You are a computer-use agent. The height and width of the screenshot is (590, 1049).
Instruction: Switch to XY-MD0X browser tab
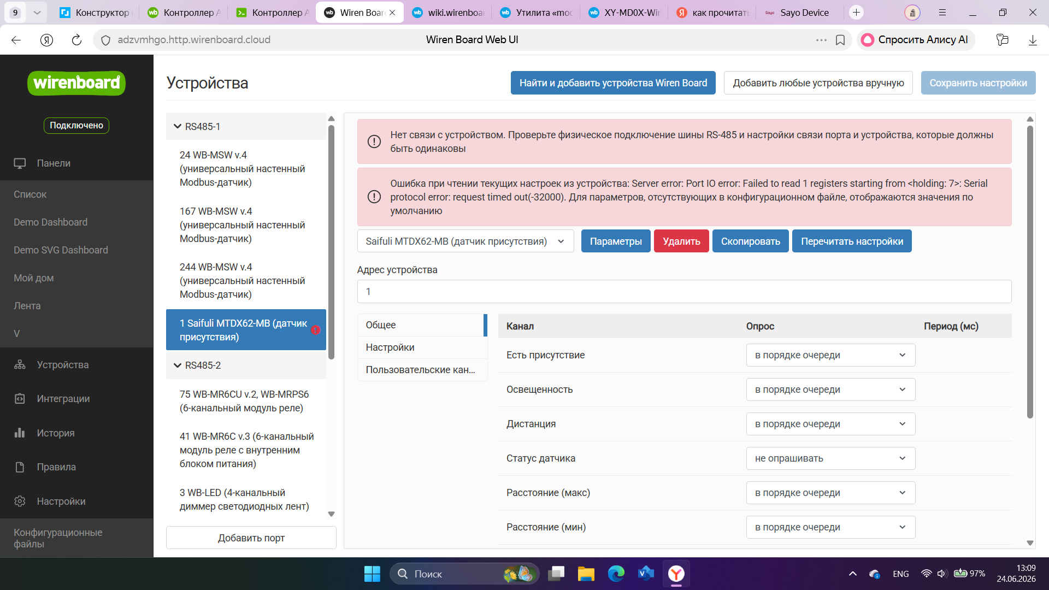[x=624, y=13]
